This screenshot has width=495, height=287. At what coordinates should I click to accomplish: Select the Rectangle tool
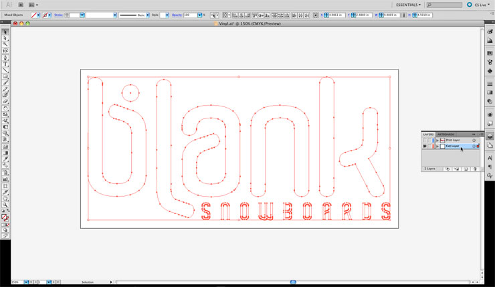(x=5, y=76)
